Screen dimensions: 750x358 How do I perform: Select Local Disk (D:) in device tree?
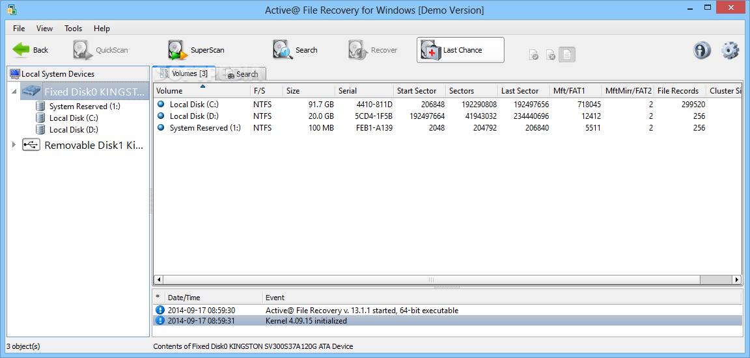pos(74,129)
